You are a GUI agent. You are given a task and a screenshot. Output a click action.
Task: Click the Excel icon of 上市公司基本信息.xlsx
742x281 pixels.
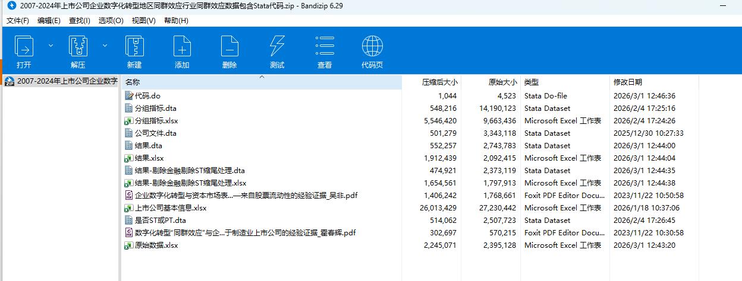[129, 207]
